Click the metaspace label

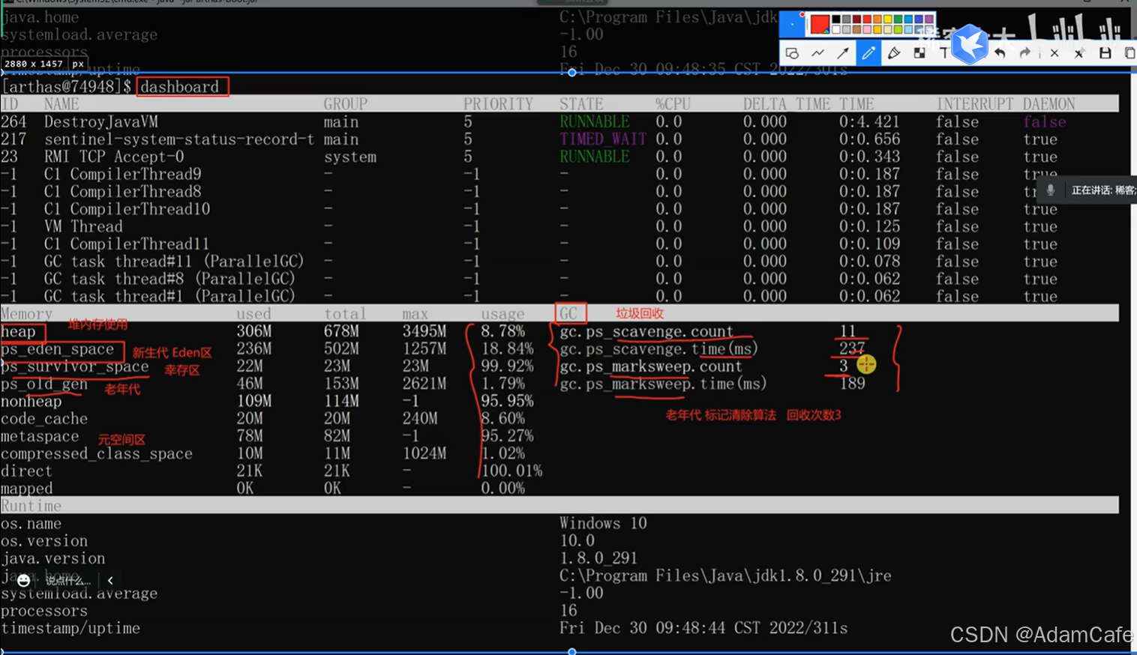[x=40, y=436]
